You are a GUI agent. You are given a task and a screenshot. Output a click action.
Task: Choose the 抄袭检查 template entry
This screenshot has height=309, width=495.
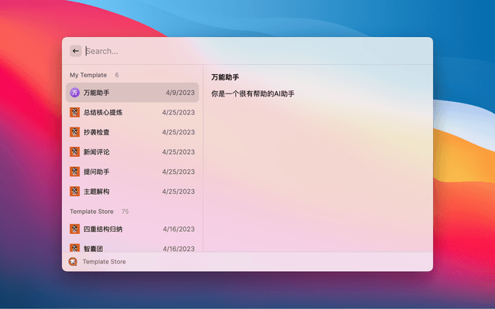tap(131, 132)
